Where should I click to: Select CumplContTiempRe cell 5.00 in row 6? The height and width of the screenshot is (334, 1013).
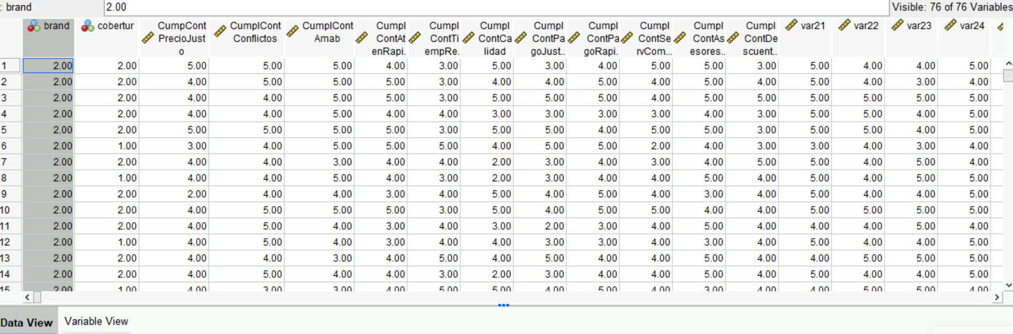click(434, 146)
